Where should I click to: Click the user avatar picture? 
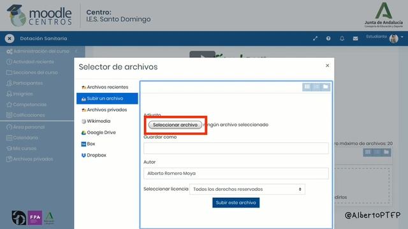[x=394, y=39]
